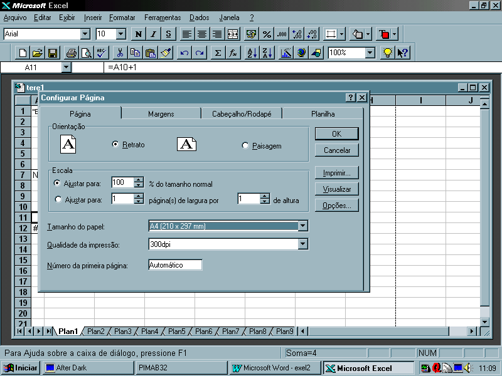Click the Imprimir... button
Image resolution: width=502 pixels, height=376 pixels.
click(x=337, y=173)
